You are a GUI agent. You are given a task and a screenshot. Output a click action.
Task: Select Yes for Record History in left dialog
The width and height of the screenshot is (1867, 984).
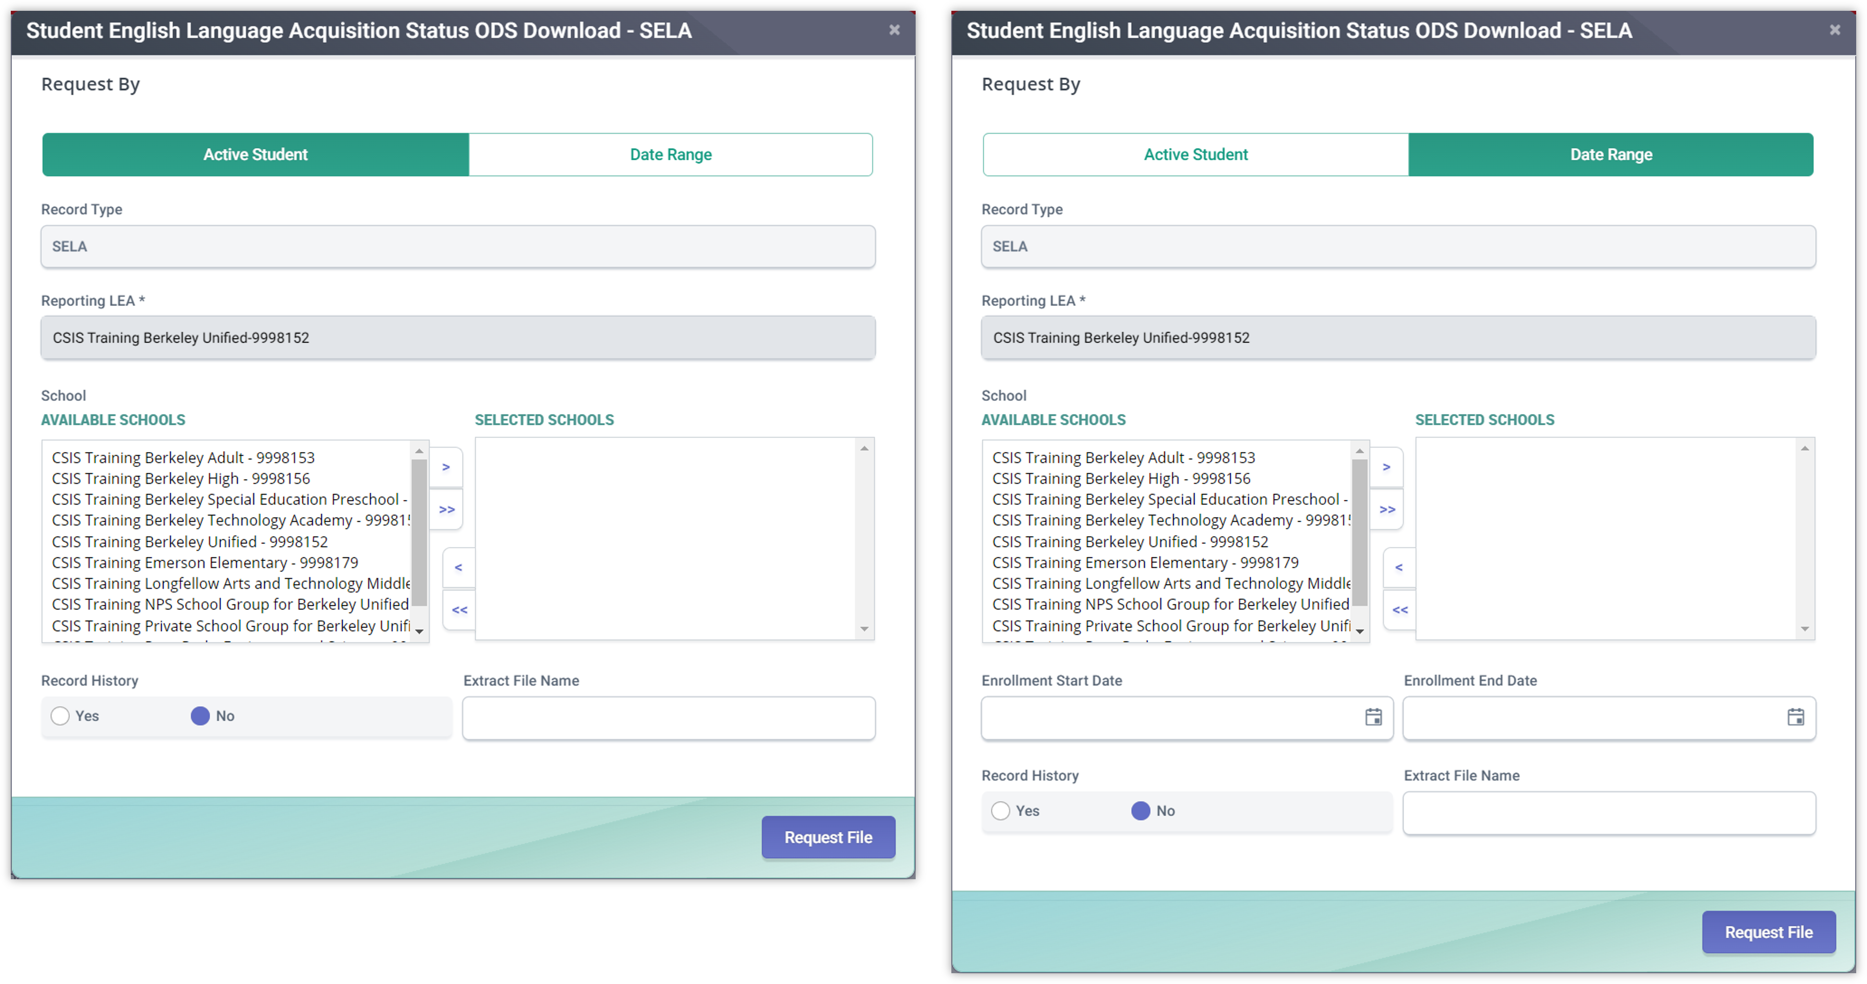click(x=60, y=716)
